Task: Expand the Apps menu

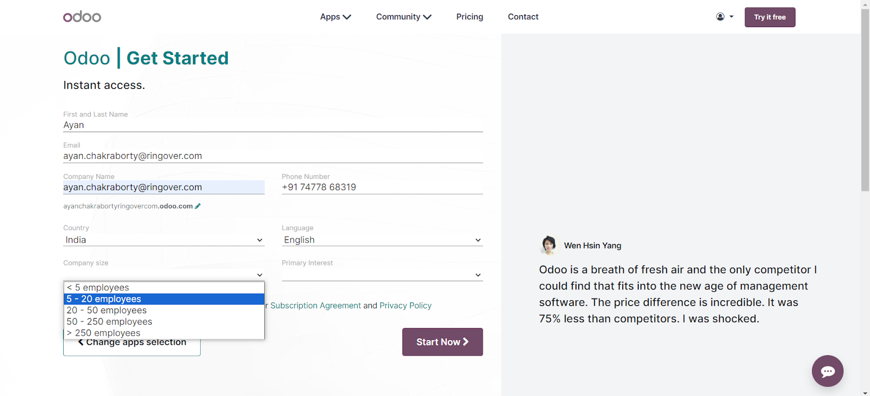Action: (335, 17)
